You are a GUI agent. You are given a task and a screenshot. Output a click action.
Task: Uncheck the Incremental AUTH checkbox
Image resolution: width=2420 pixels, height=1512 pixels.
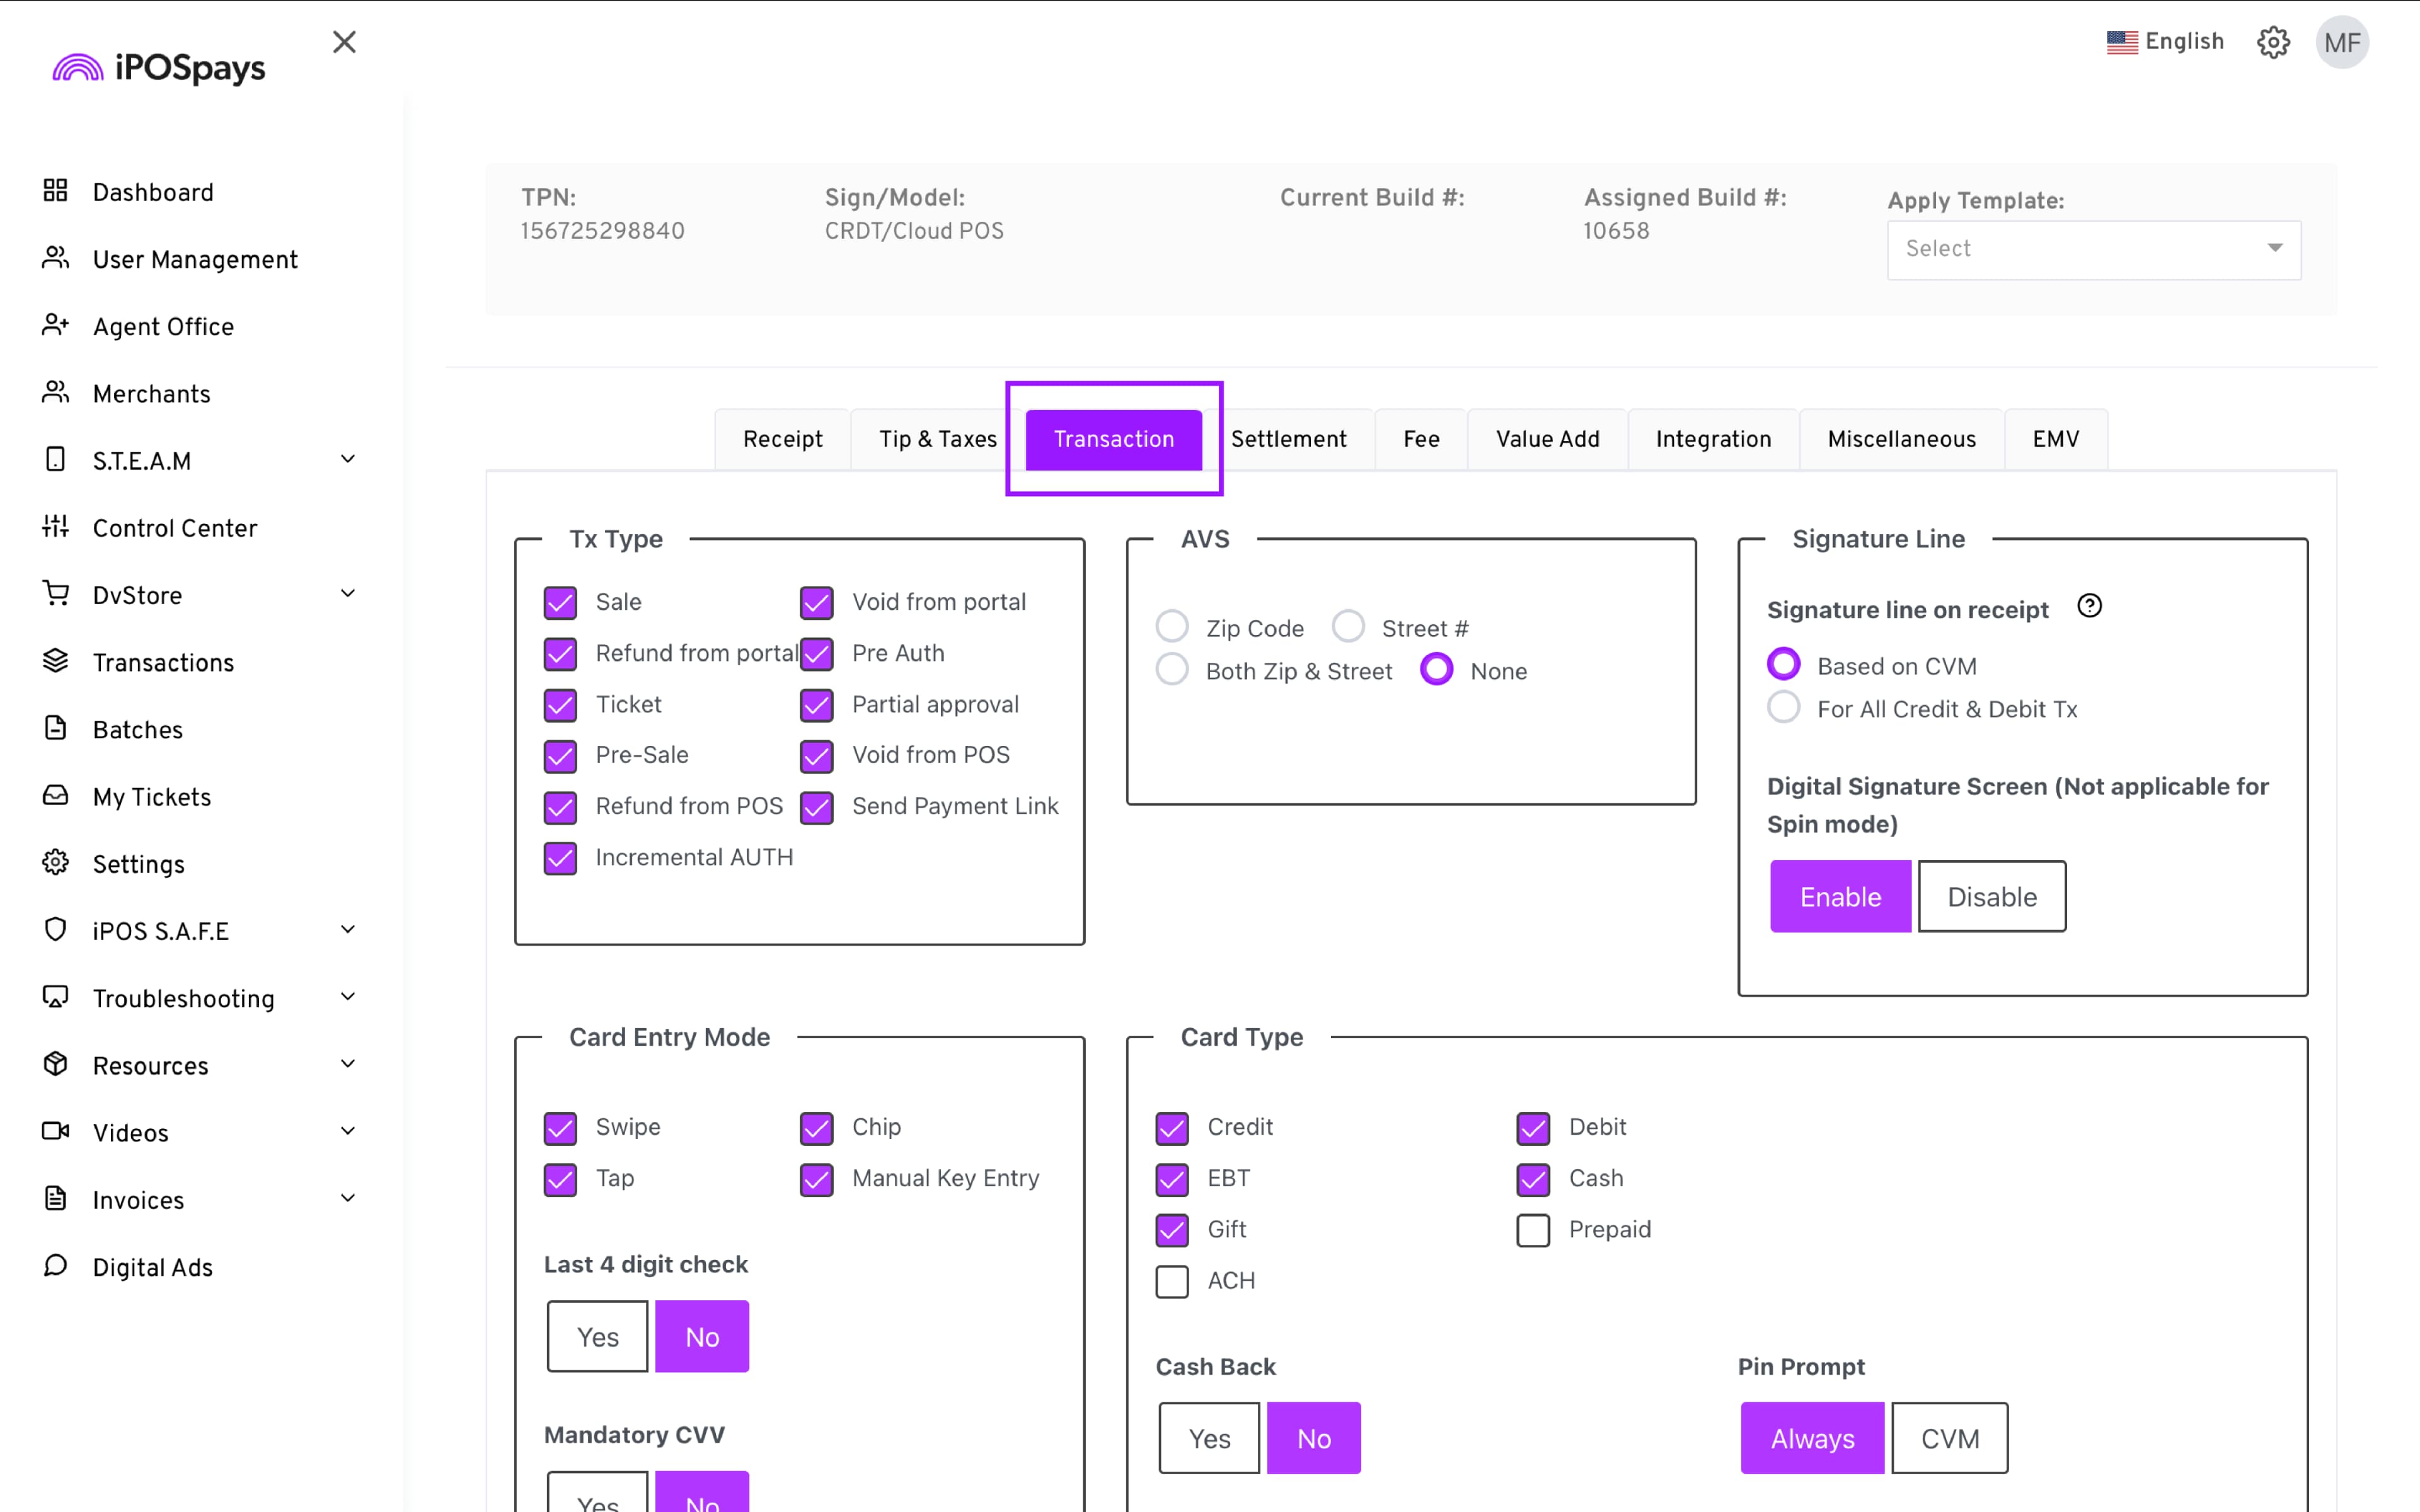point(560,858)
